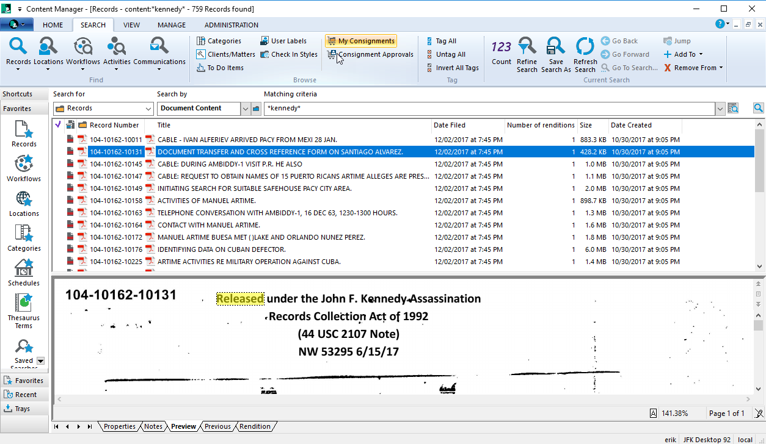Click Refine Search
The width and height of the screenshot is (766, 444).
coord(527,54)
